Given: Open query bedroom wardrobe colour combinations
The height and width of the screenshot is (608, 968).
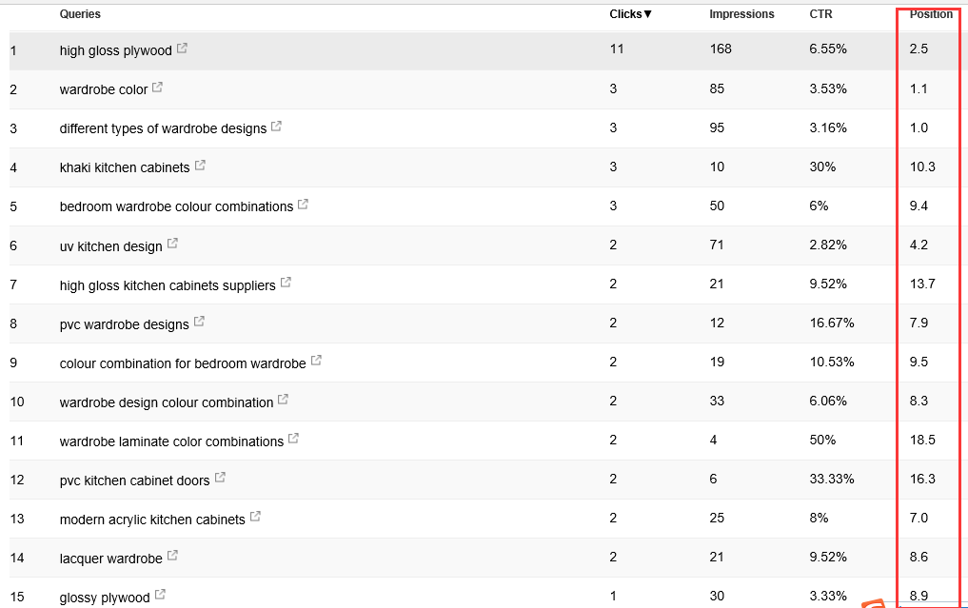Looking at the screenshot, I should click(176, 206).
